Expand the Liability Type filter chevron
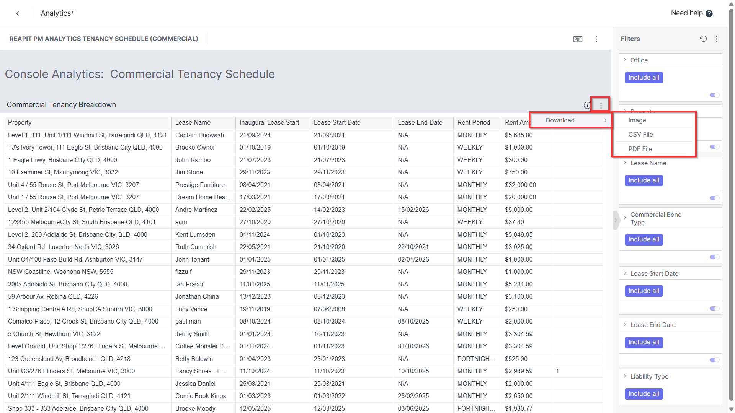This screenshot has height=413, width=735. click(625, 376)
